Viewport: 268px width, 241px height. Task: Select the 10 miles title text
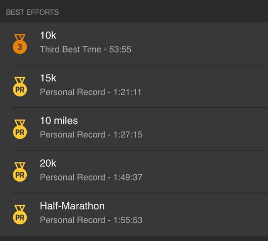pos(59,121)
